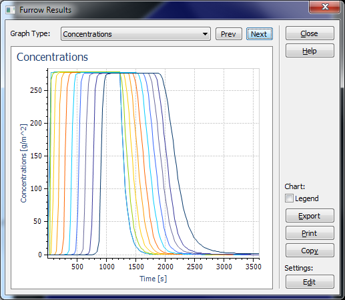Click the red X window close button
This screenshot has height=300, width=345.
(x=324, y=7)
